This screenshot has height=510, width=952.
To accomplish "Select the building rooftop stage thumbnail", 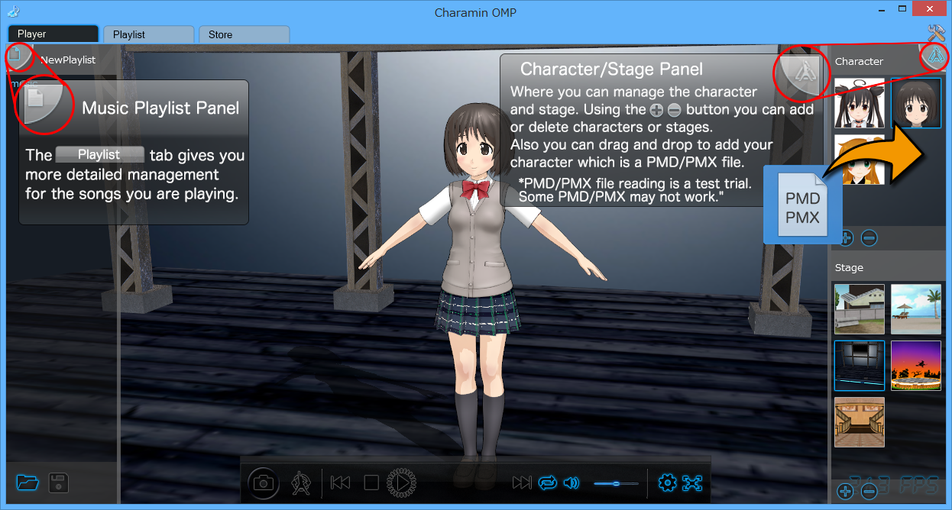I will (860, 309).
